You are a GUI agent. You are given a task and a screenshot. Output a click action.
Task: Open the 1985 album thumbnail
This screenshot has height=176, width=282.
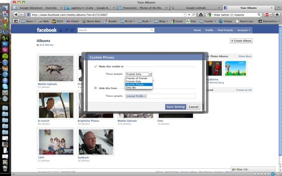coord(56,142)
